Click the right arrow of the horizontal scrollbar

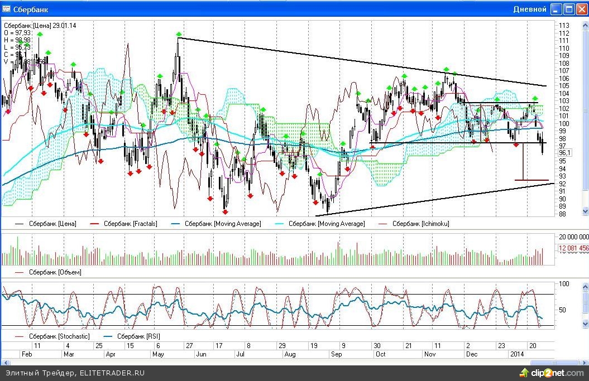pyautogui.click(x=585, y=361)
